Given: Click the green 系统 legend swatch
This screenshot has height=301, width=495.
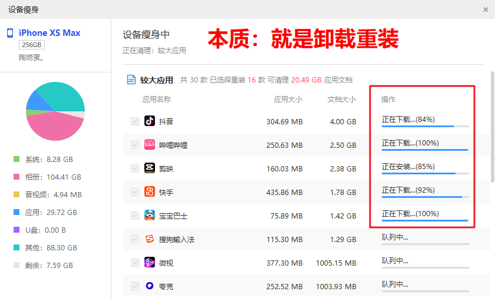Looking at the screenshot, I should pyautogui.click(x=16, y=159).
